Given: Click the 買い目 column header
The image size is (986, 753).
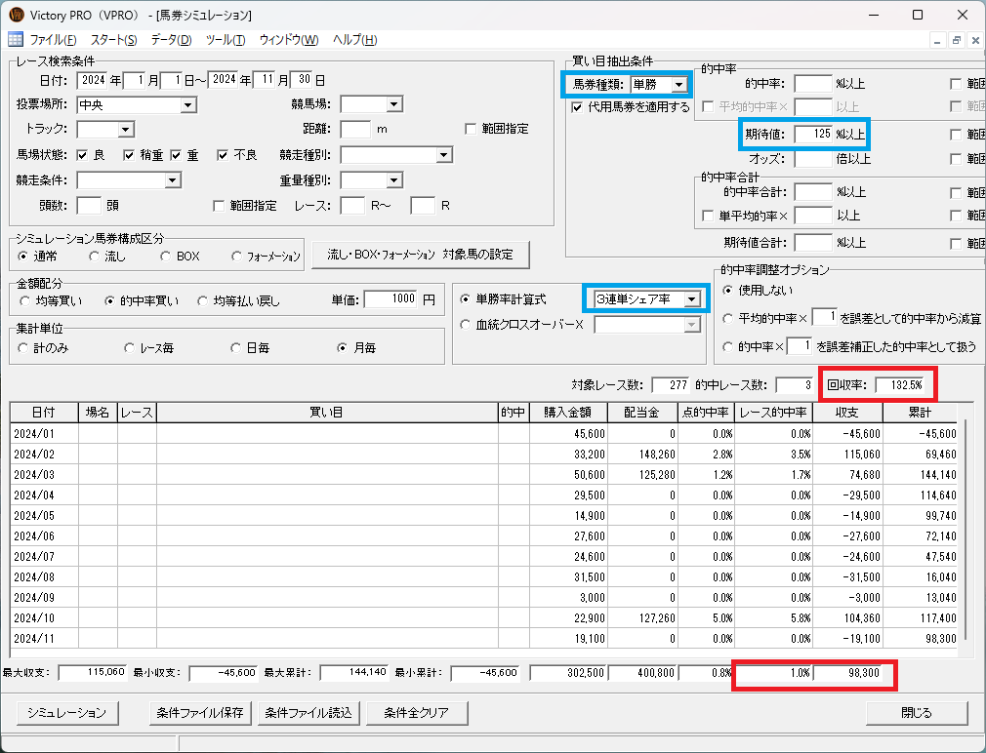Looking at the screenshot, I should coord(326,413).
